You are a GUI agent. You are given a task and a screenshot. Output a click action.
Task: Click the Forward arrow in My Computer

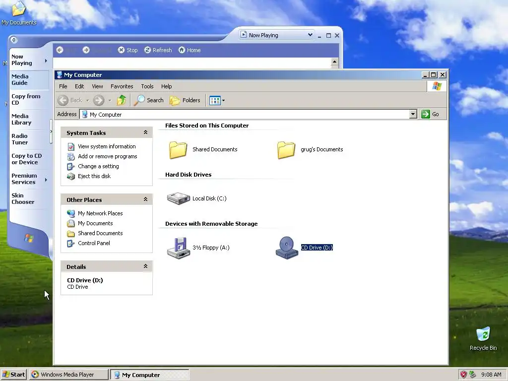coord(99,100)
